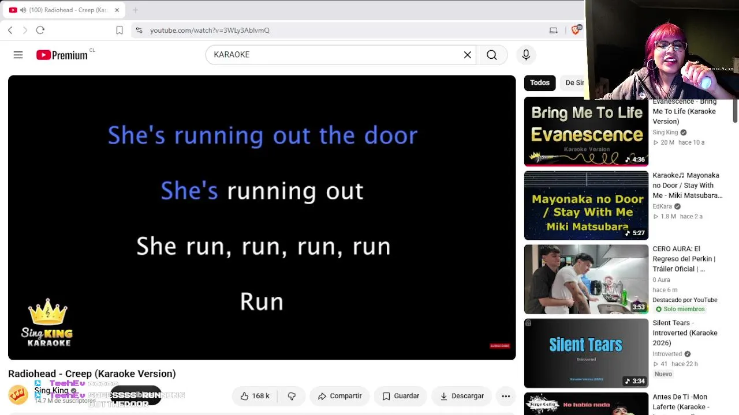The image size is (739, 415).
Task: Click the SUBSCRIBE watermark in the video
Action: click(x=500, y=346)
